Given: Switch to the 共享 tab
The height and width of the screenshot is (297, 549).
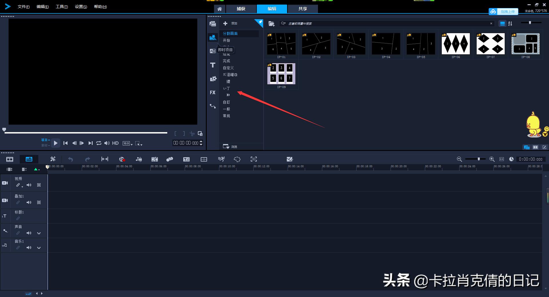Looking at the screenshot, I should 302,9.
